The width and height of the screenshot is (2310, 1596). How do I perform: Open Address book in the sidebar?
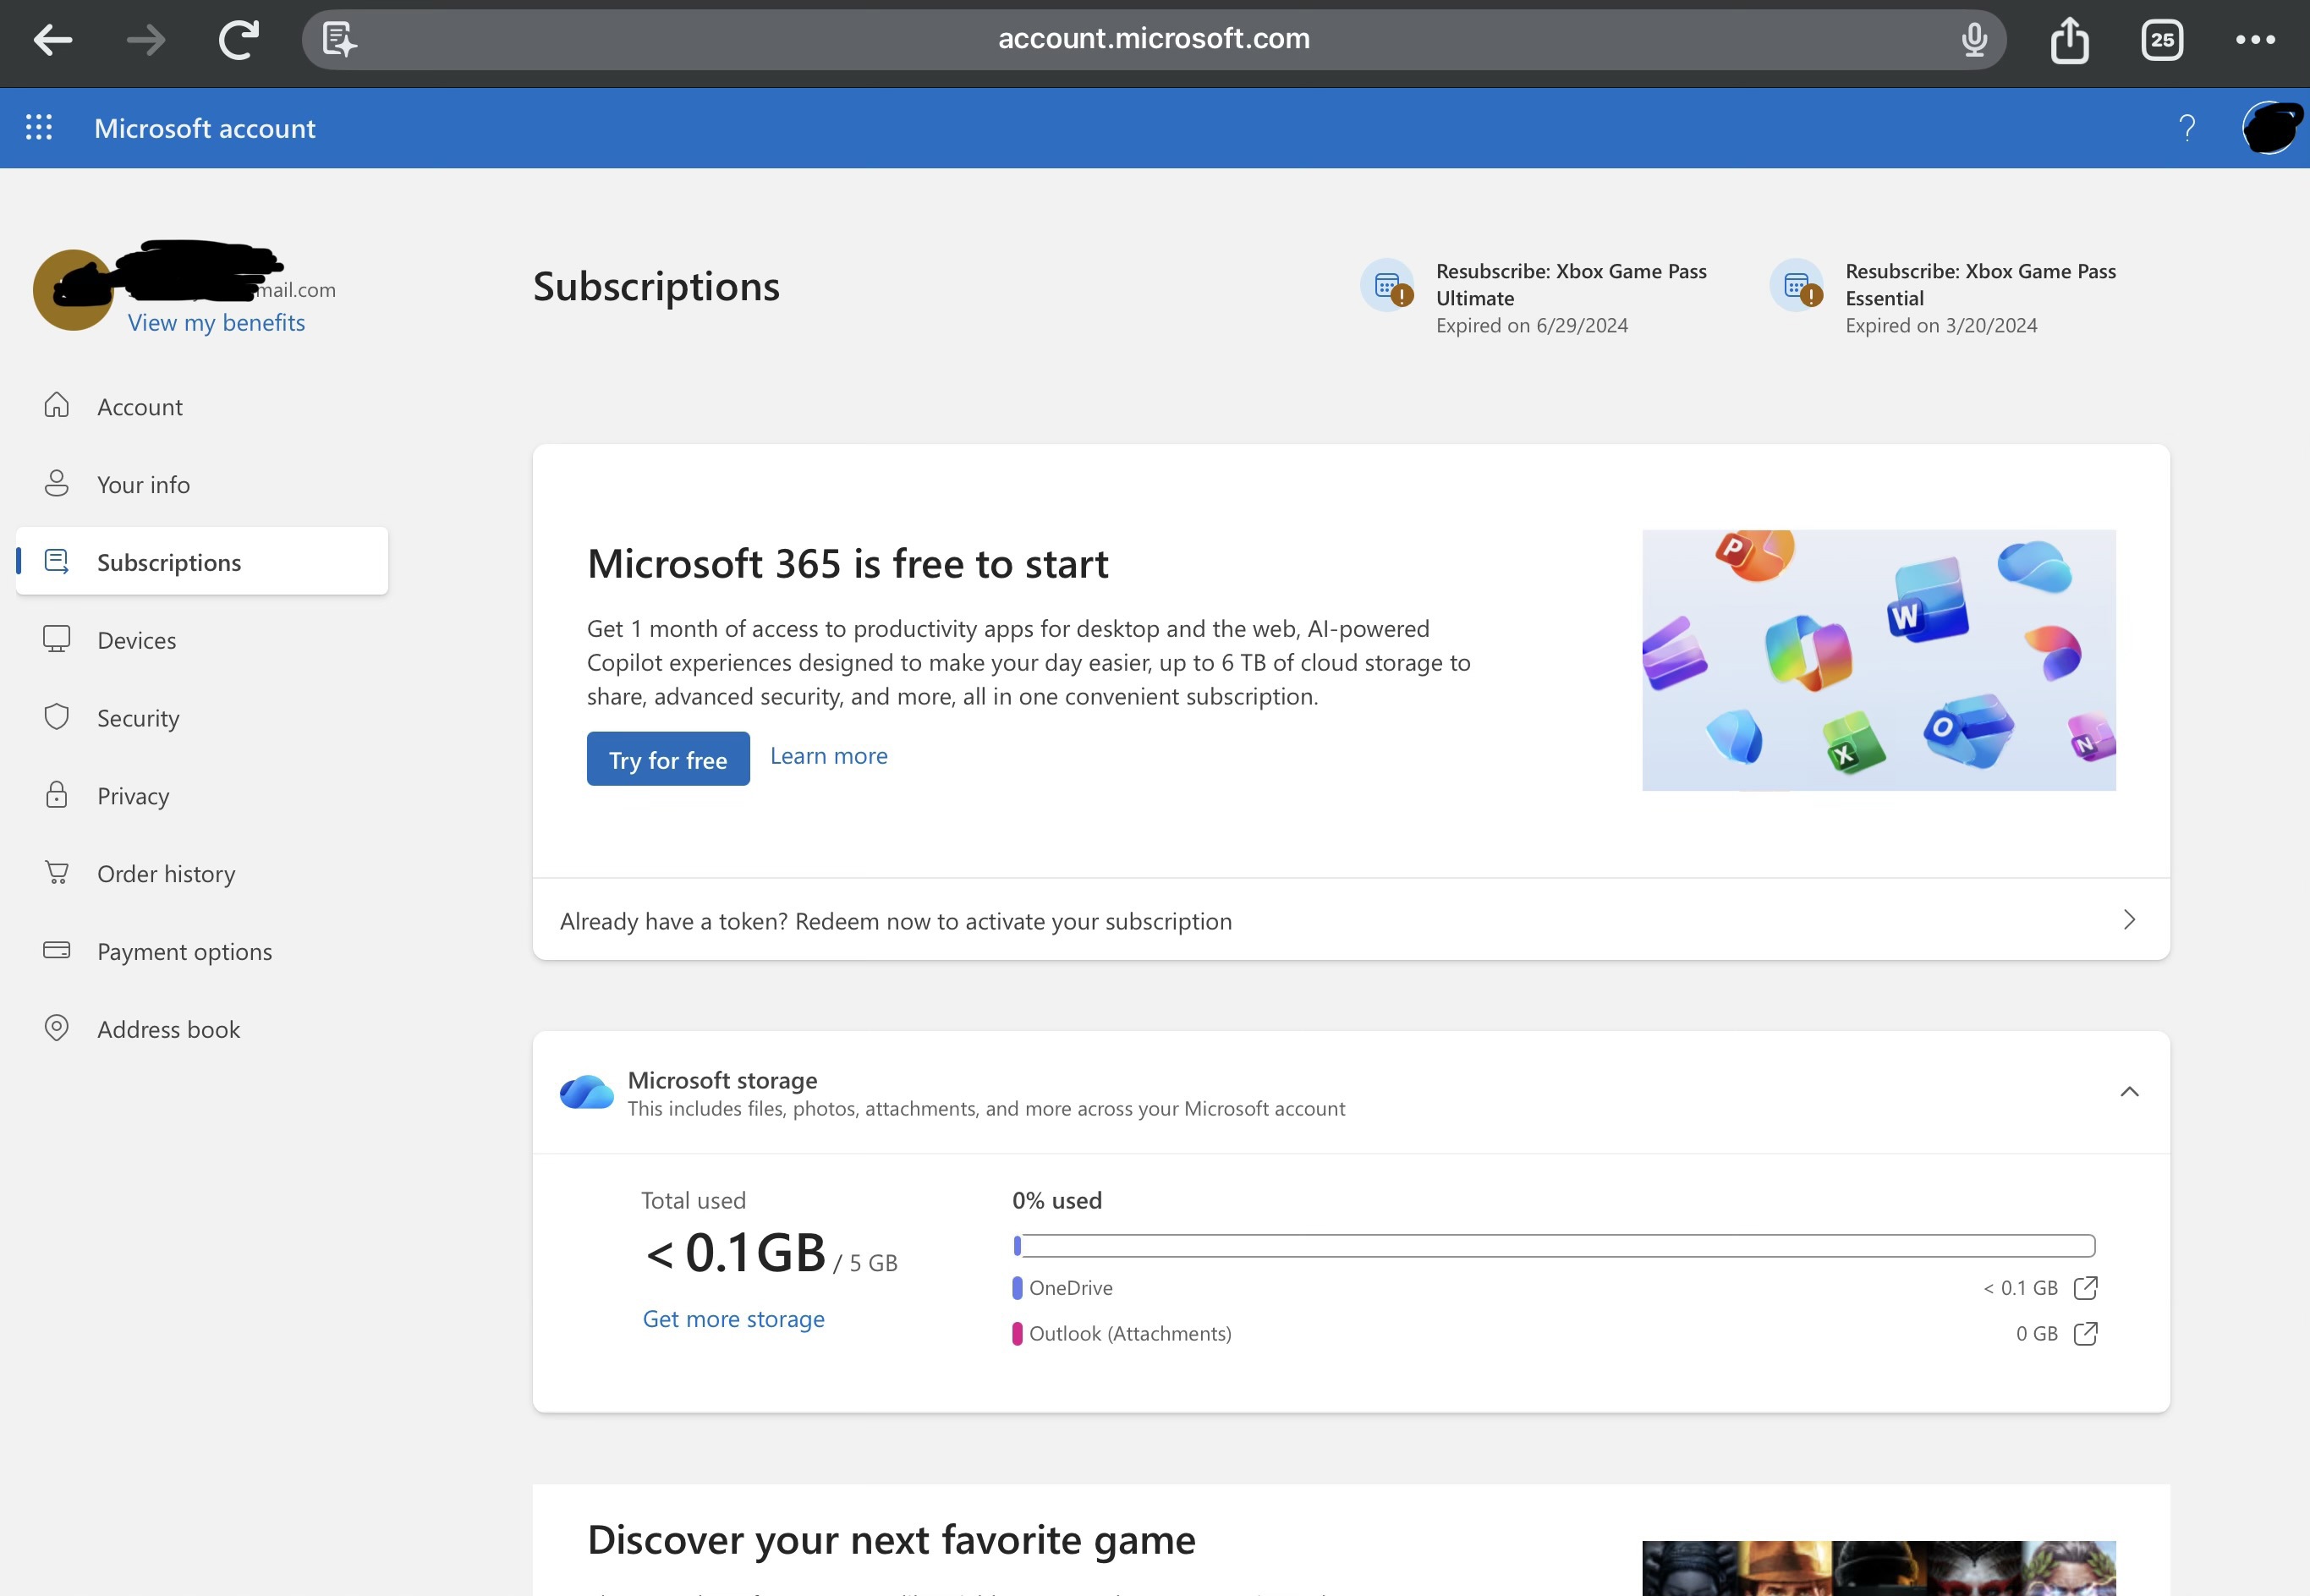click(x=202, y=1029)
